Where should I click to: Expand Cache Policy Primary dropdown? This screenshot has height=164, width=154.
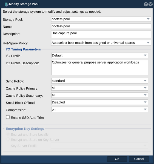pos(100,88)
